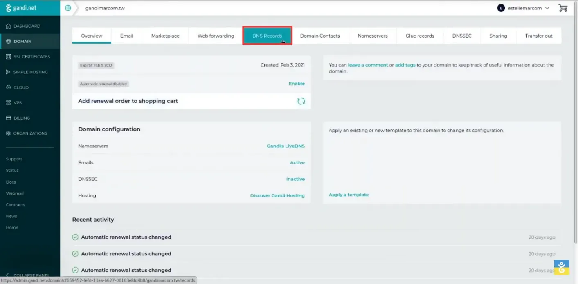Click the VPS cloud icon
Viewport: 578px width, 284px height.
coord(8,102)
